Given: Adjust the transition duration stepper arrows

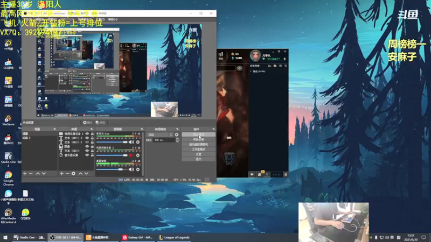Looking at the screenshot, I should coord(177,140).
